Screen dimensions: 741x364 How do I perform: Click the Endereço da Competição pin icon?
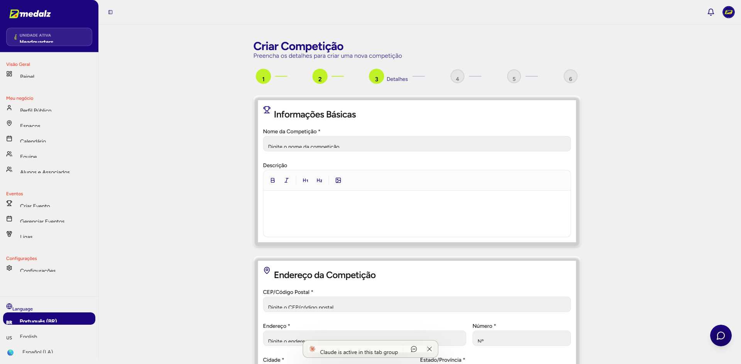[x=267, y=270]
